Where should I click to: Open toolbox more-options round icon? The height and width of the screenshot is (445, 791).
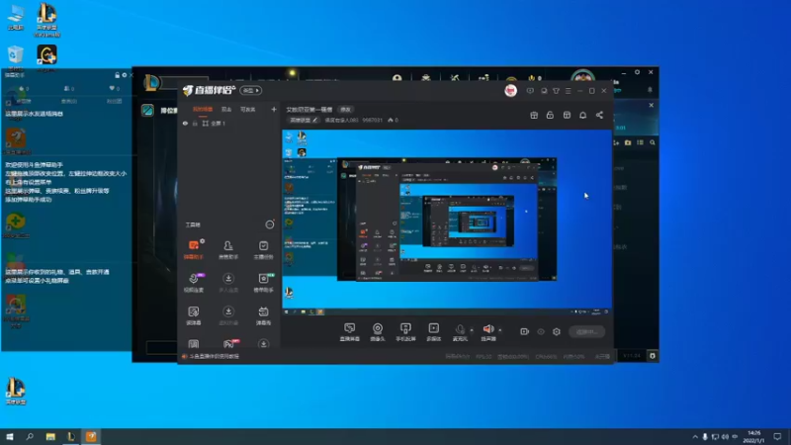pos(270,224)
